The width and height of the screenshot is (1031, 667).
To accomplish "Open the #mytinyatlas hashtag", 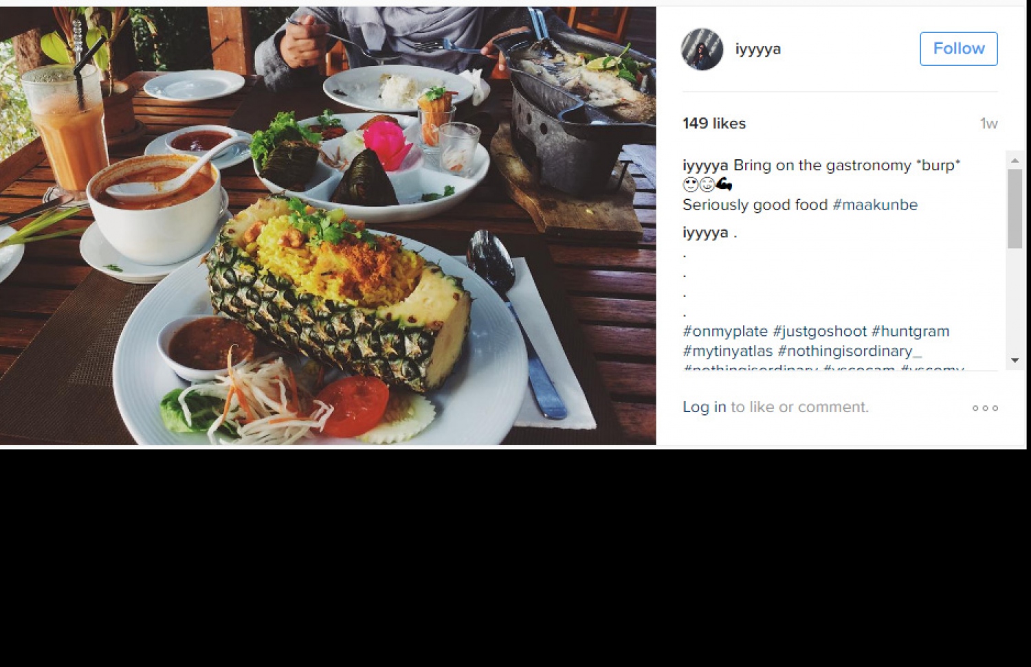I will pyautogui.click(x=728, y=351).
